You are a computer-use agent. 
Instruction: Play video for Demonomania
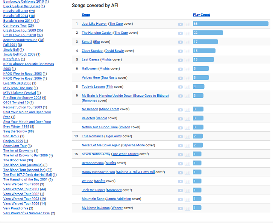(x=180, y=164)
